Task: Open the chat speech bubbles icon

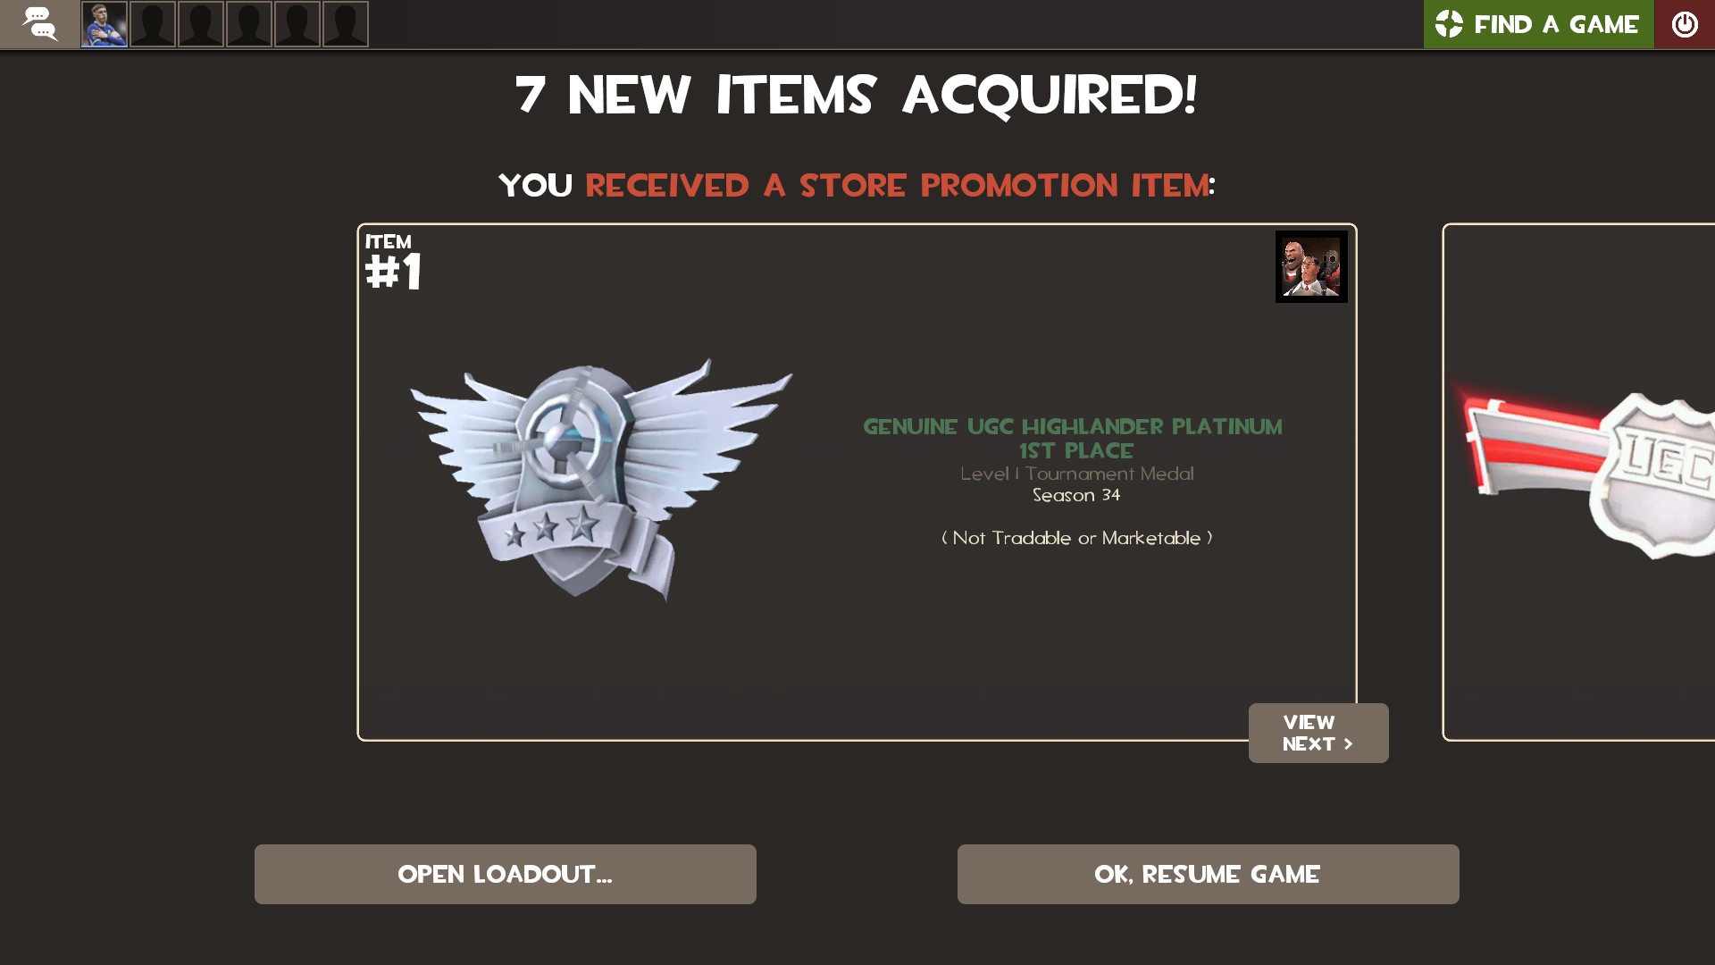Action: (x=39, y=24)
